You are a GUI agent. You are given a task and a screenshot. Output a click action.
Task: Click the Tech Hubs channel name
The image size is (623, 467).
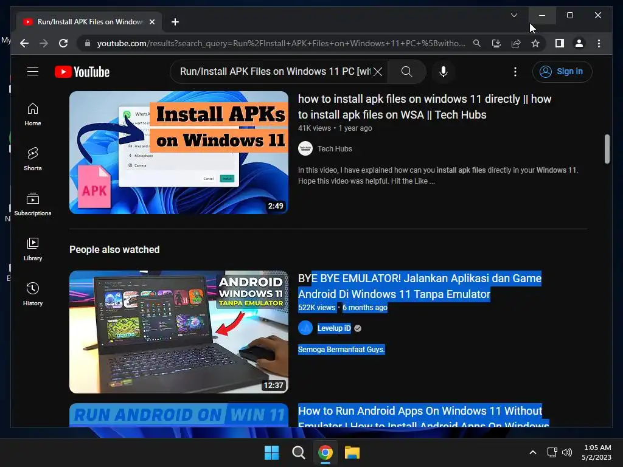coord(335,149)
